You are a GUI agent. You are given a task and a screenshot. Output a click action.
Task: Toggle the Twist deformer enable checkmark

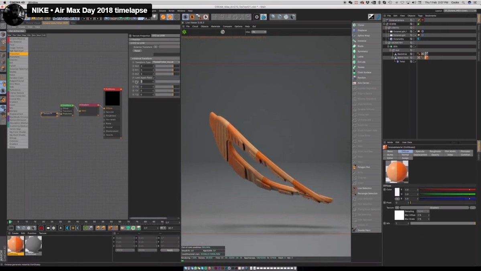[415, 62]
